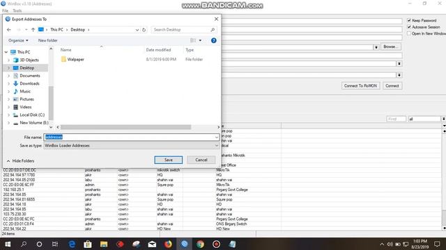This screenshot has height=250, width=446.
Task: Click Up folder arrow in Export dialog
Action: 33,29
